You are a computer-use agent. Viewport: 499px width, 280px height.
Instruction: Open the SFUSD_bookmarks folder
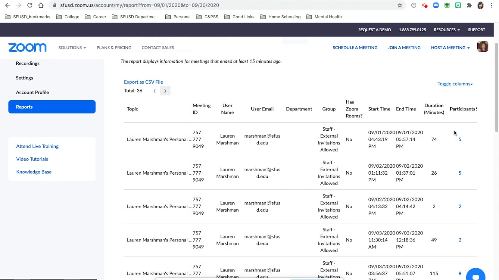click(x=28, y=17)
